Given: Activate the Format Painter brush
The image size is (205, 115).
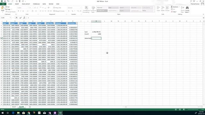Looking at the screenshot, I should coord(11,12).
